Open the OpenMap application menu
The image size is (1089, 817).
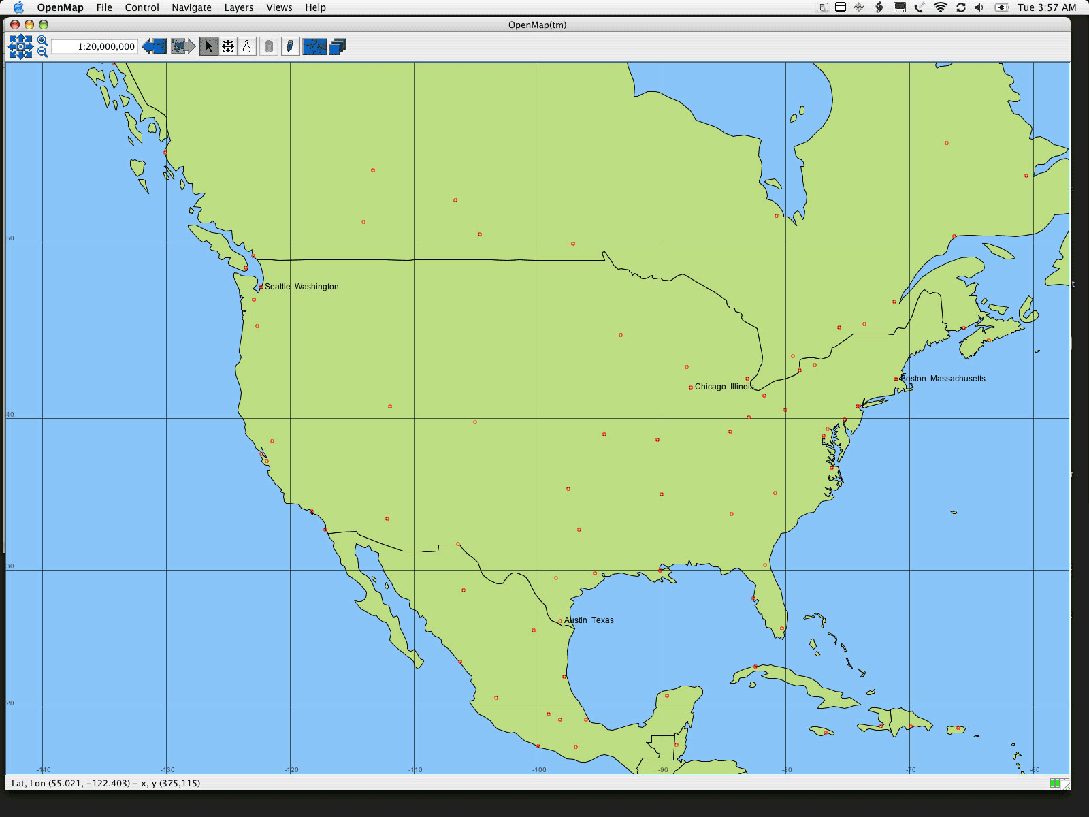pos(61,7)
